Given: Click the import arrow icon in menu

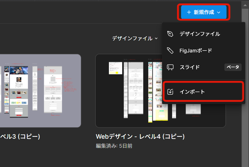Looking at the screenshot, I should point(170,92).
